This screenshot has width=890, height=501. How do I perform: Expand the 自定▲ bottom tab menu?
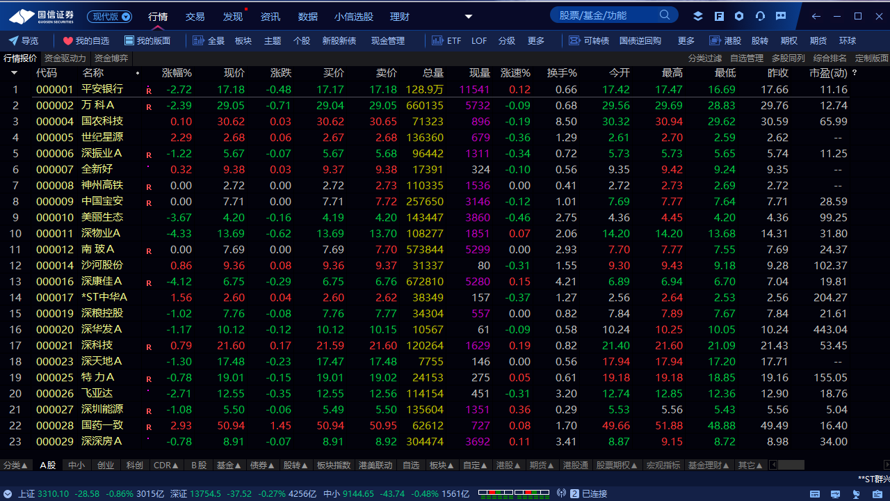pos(476,465)
